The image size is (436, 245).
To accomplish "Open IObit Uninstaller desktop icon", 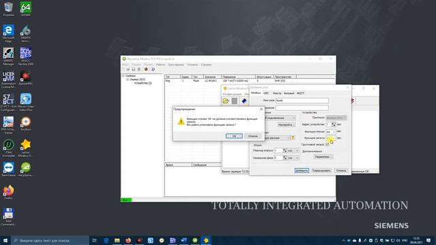I will pos(8,148).
